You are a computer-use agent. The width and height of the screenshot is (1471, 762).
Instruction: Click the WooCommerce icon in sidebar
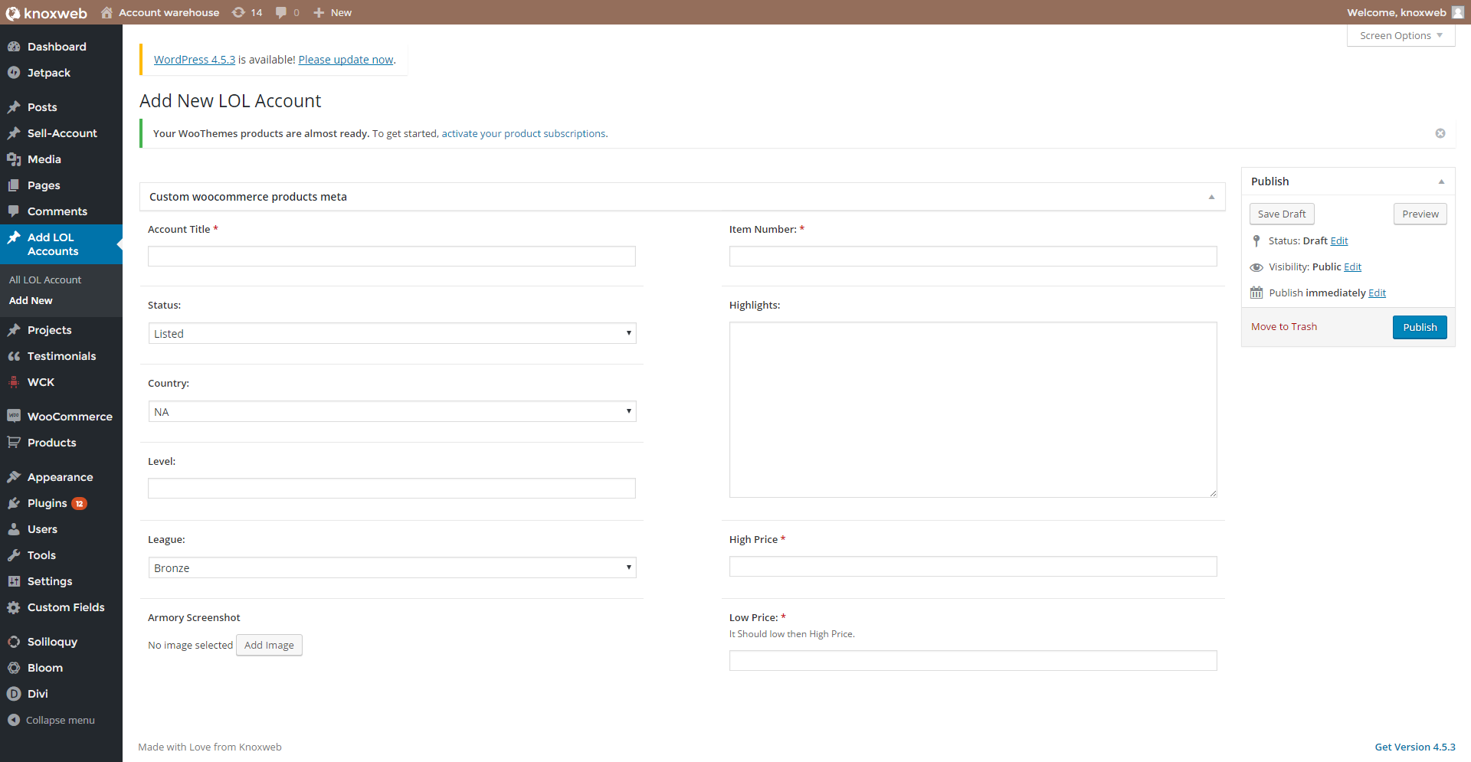tap(14, 416)
